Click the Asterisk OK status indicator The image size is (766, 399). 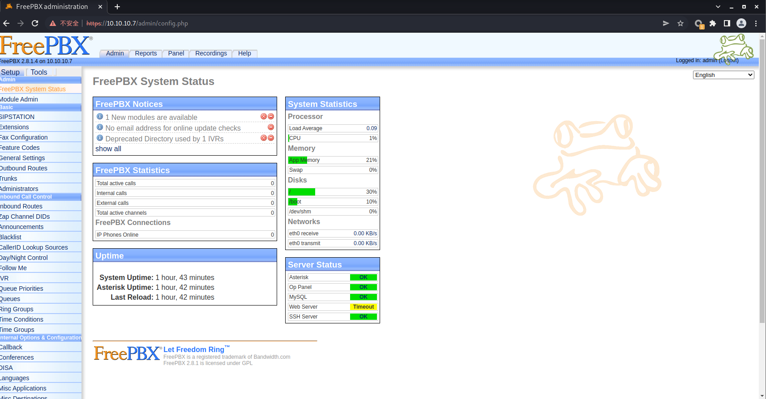pyautogui.click(x=364, y=277)
